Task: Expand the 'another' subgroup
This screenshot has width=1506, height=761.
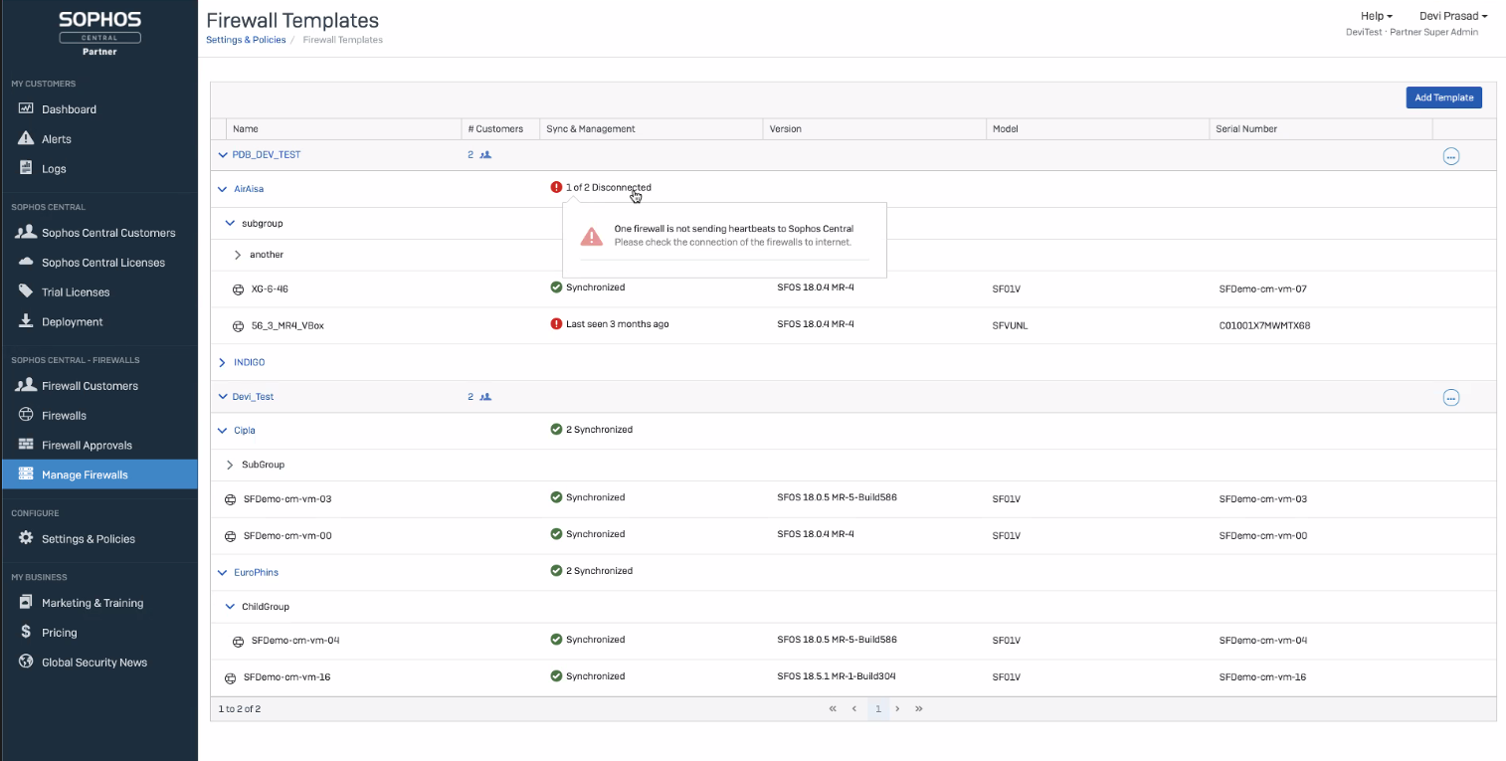Action: click(x=238, y=255)
